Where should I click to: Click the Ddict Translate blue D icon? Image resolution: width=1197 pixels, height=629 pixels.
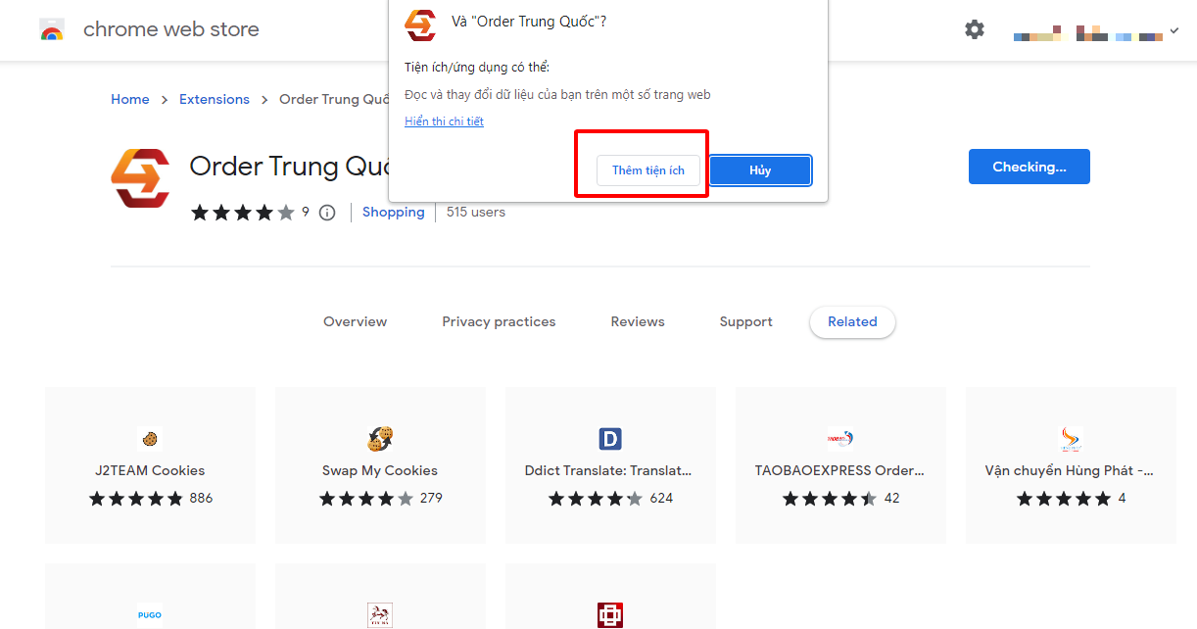pyautogui.click(x=610, y=439)
